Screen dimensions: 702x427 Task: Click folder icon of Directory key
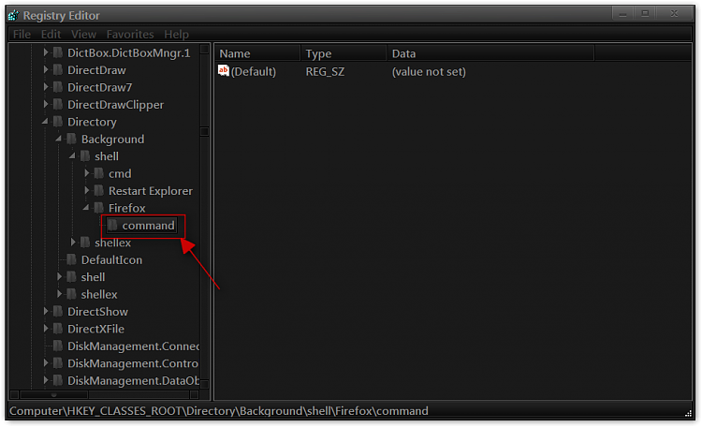[58, 122]
